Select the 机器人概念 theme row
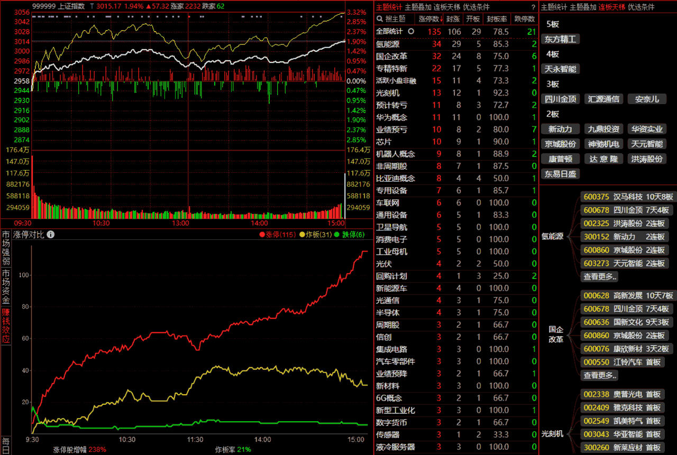The width and height of the screenshot is (677, 455). point(456,154)
